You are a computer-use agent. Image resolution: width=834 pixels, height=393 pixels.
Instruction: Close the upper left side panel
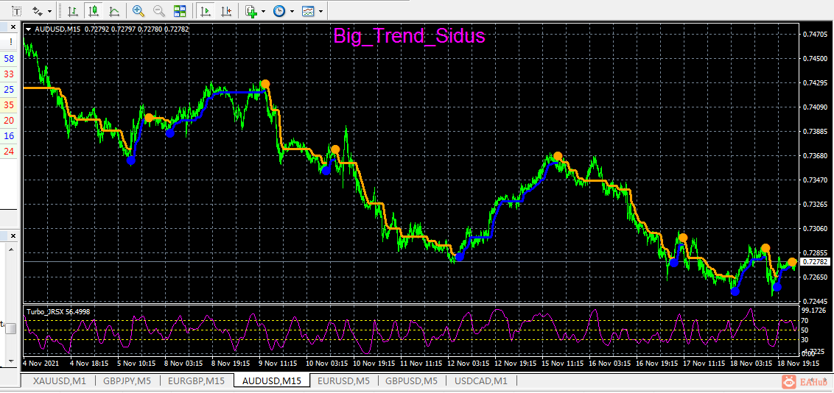click(12, 26)
